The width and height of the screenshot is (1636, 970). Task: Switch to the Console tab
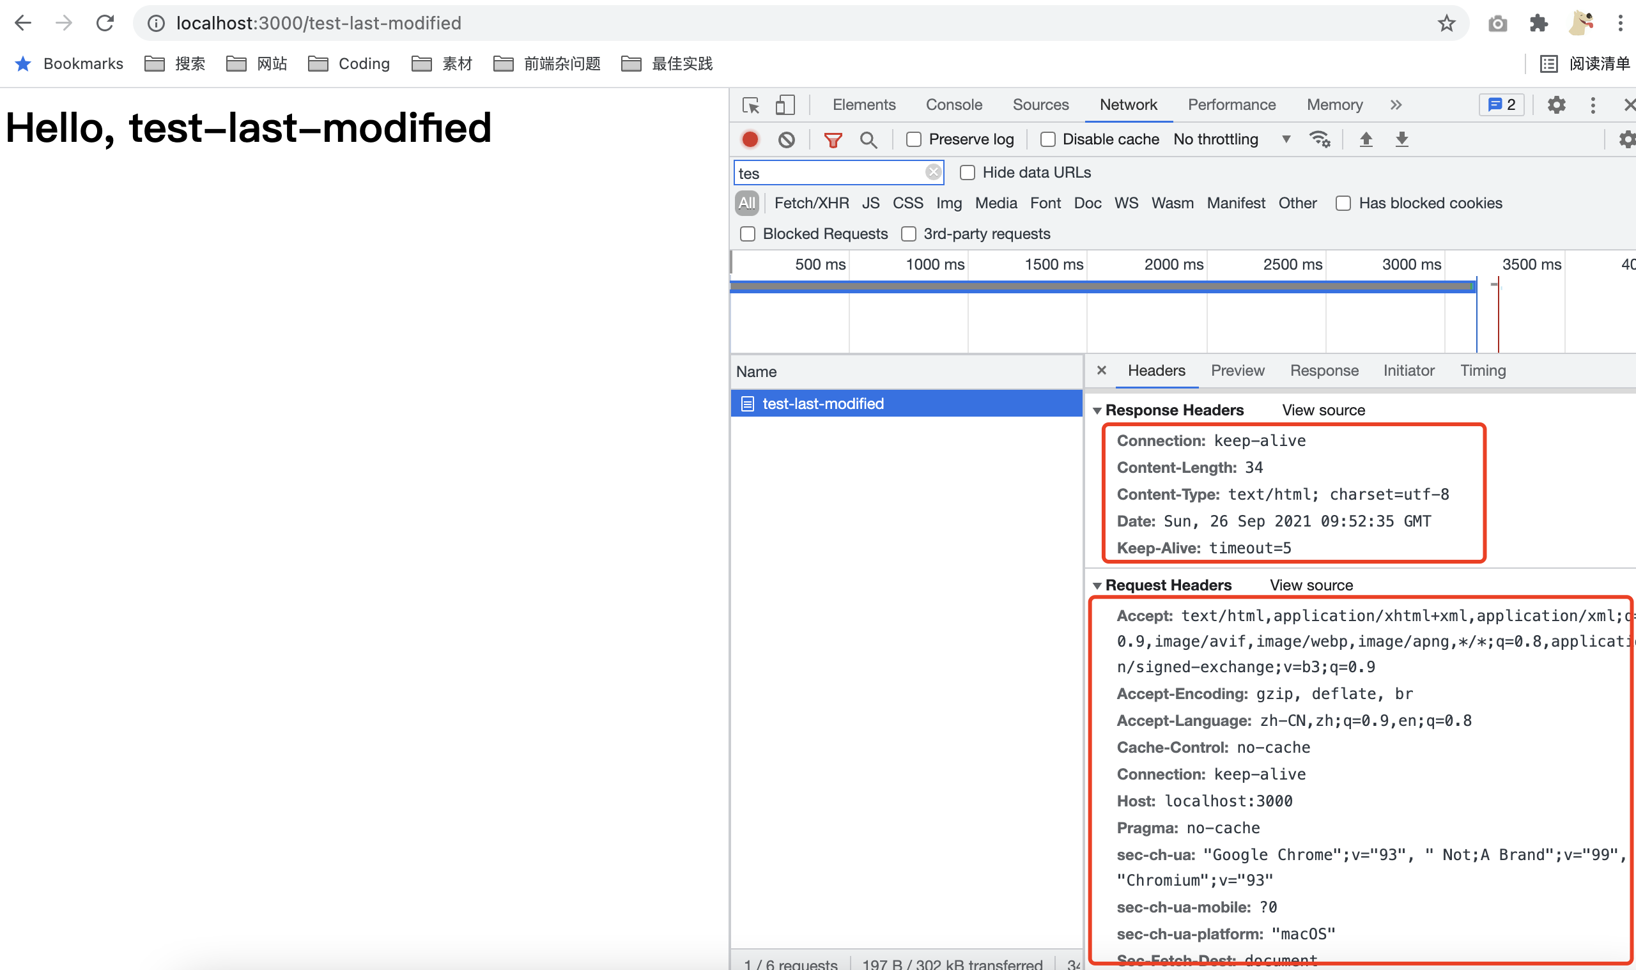click(x=953, y=105)
